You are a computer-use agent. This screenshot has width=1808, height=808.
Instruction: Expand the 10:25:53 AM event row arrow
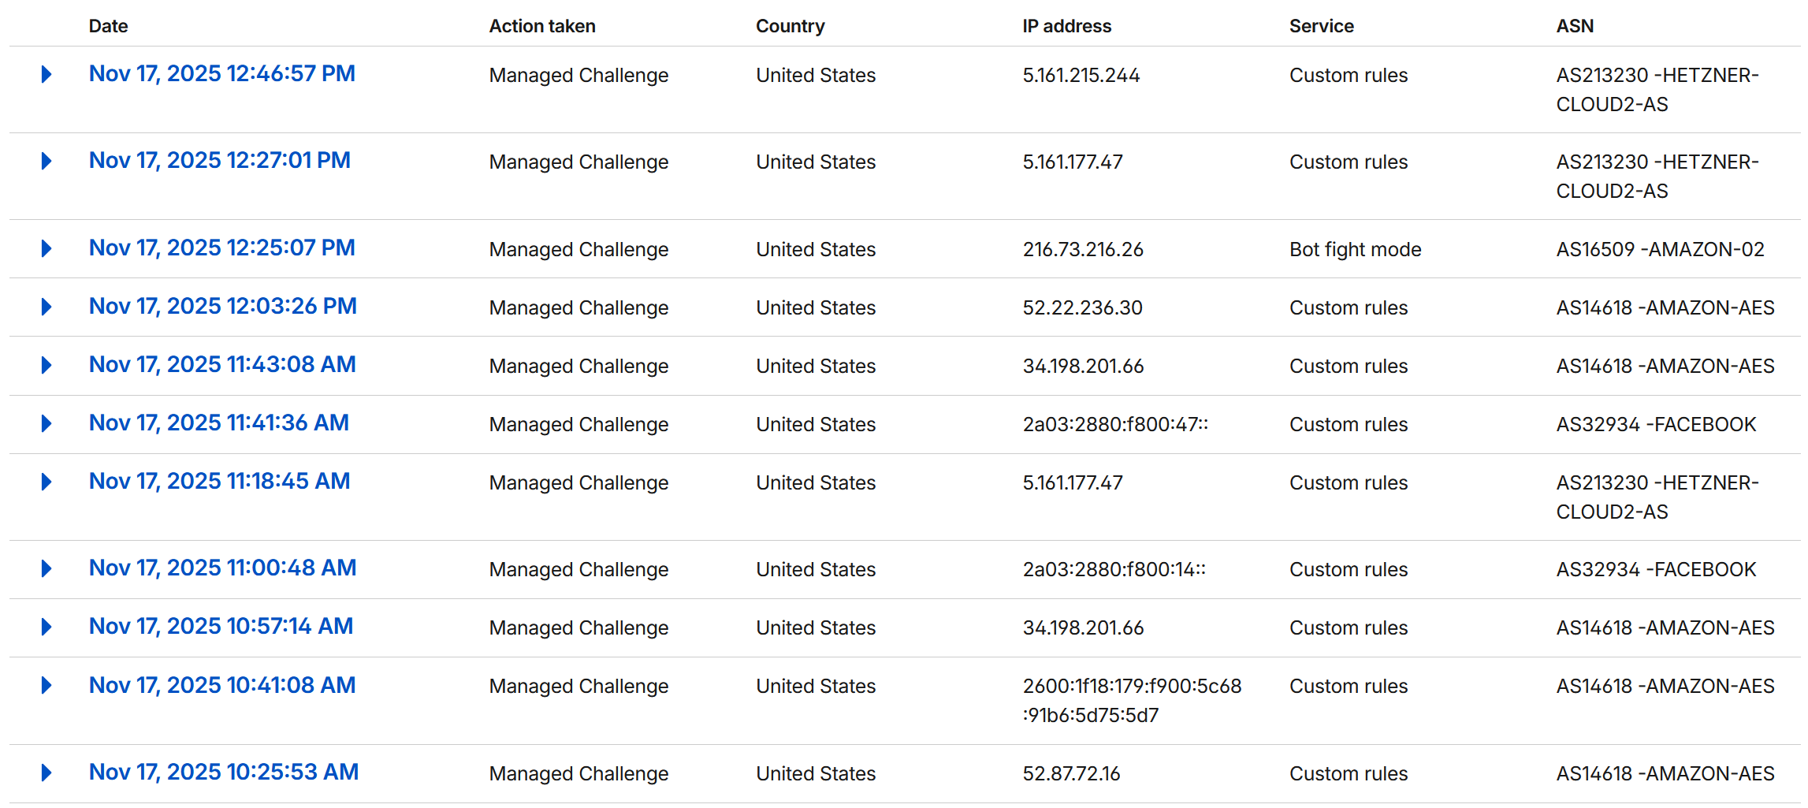click(x=47, y=773)
